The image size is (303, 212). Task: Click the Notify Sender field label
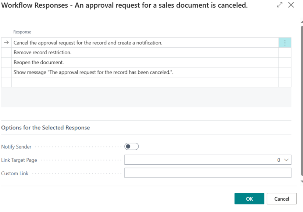pyautogui.click(x=16, y=146)
